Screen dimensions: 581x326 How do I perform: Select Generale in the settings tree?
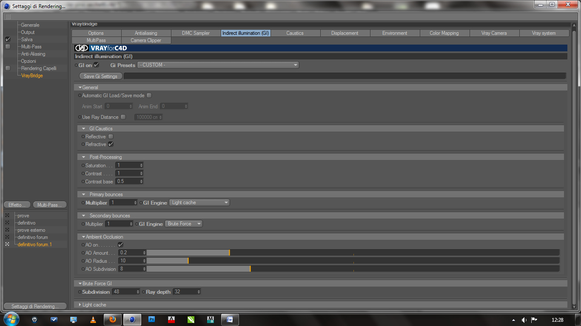pos(30,25)
